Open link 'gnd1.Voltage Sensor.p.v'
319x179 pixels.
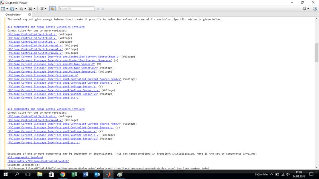pyautogui.click(x=54, y=90)
